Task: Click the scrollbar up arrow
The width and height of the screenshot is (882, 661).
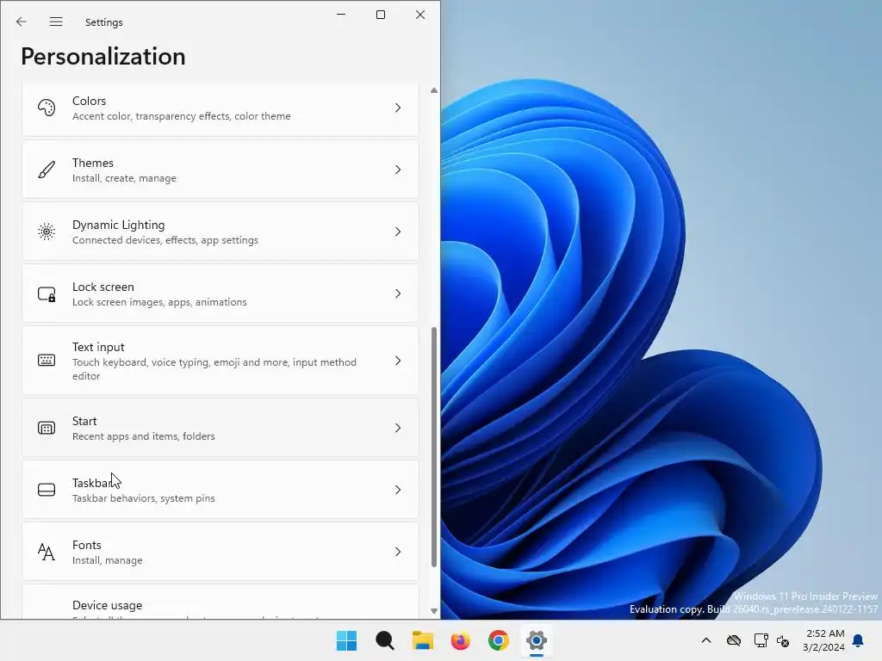Action: (x=434, y=90)
